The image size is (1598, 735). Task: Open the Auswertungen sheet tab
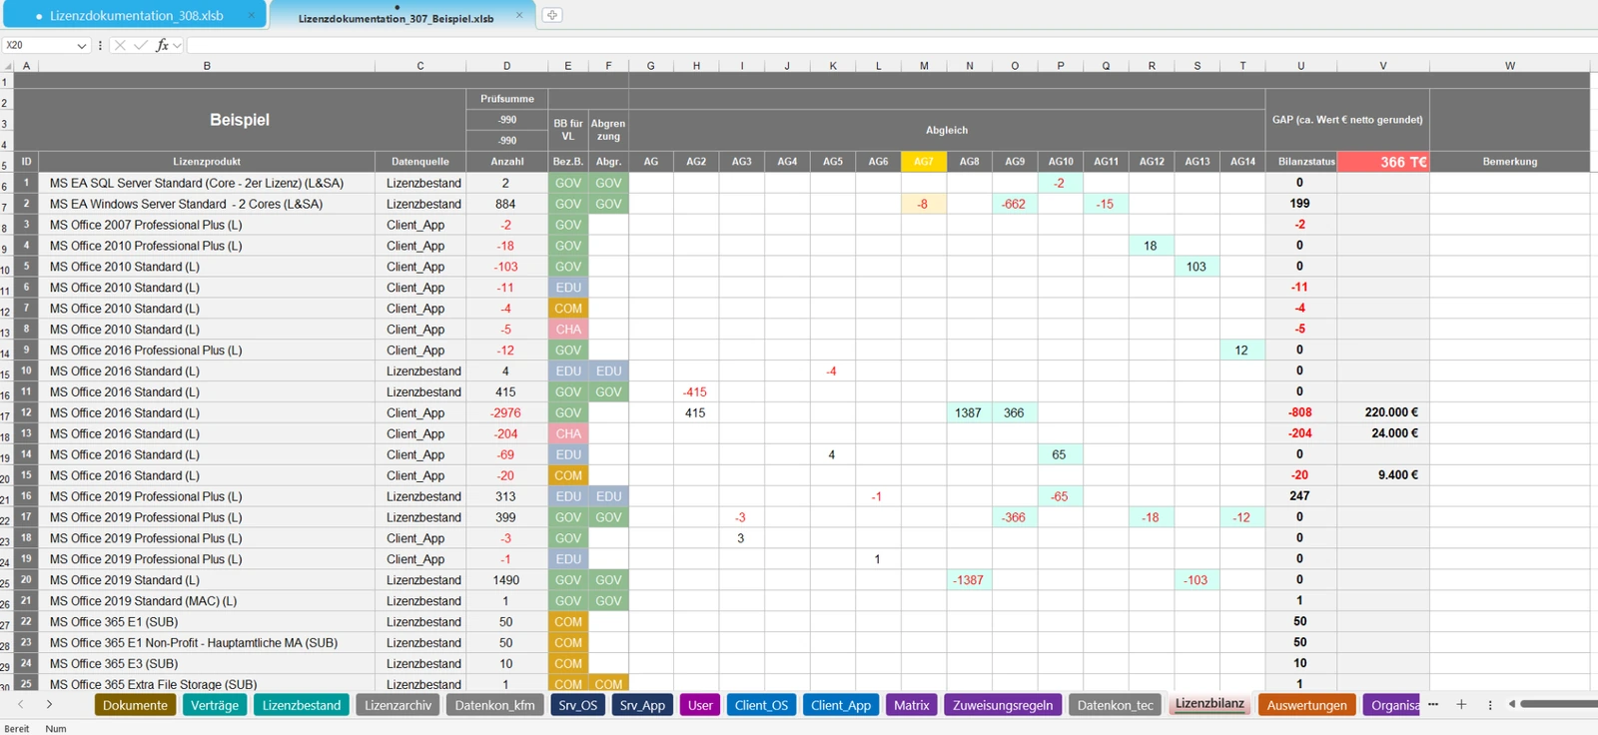pyautogui.click(x=1307, y=705)
